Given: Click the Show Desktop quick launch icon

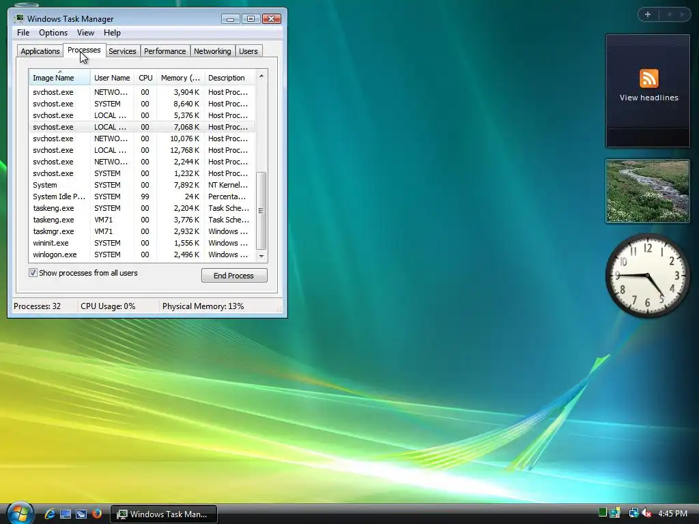Looking at the screenshot, I should point(66,514).
